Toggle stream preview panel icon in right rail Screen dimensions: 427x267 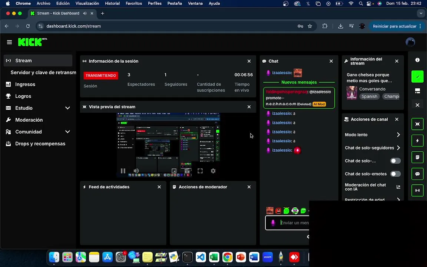pyautogui.click(x=417, y=124)
